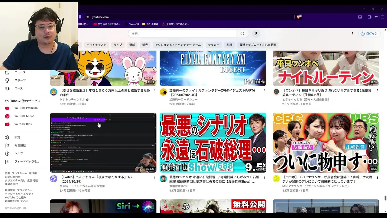Viewport: 387px width, 218px height.
Task: Click the bookmark icon in address bar
Action: pyautogui.click(x=80, y=17)
